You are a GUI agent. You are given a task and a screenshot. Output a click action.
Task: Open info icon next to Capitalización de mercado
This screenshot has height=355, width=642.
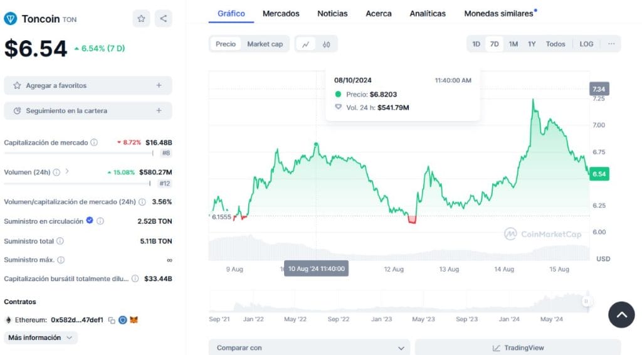(x=94, y=142)
